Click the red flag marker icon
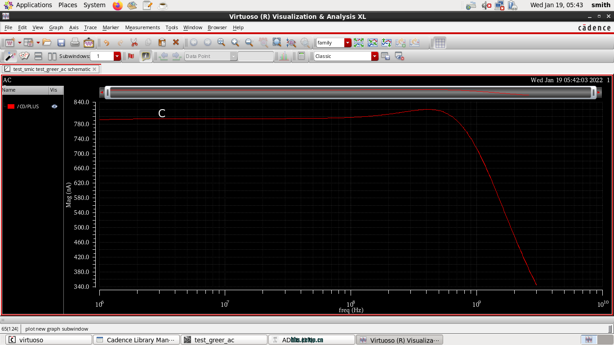Image resolution: width=614 pixels, height=345 pixels. coord(131,56)
